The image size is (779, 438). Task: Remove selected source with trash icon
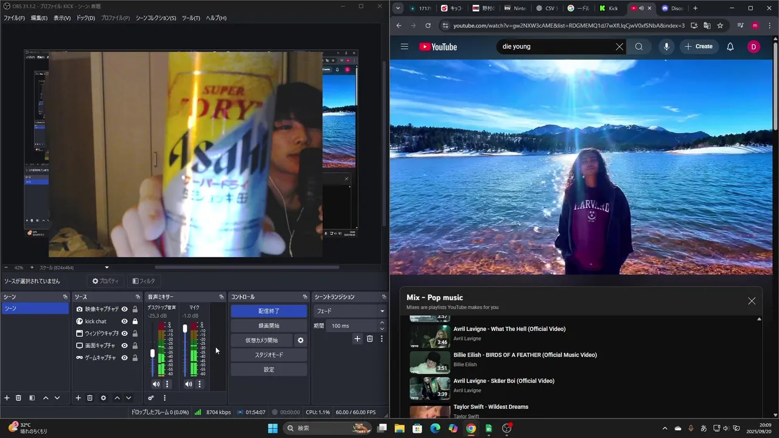(x=89, y=398)
